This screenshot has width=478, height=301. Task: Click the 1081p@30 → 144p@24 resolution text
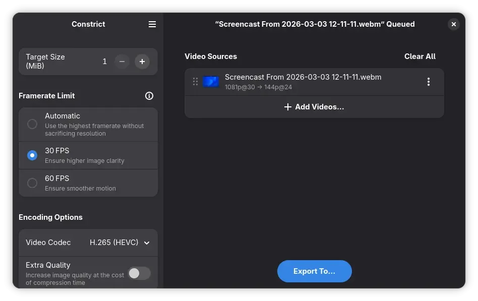pos(258,87)
